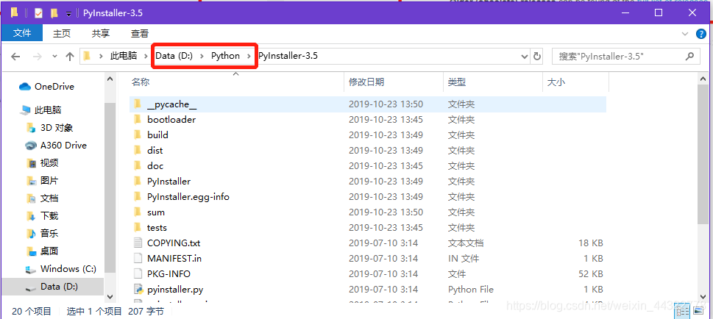Screen dimensions: 713x319
Task: Expand address bar history dropdown
Action: pos(525,57)
